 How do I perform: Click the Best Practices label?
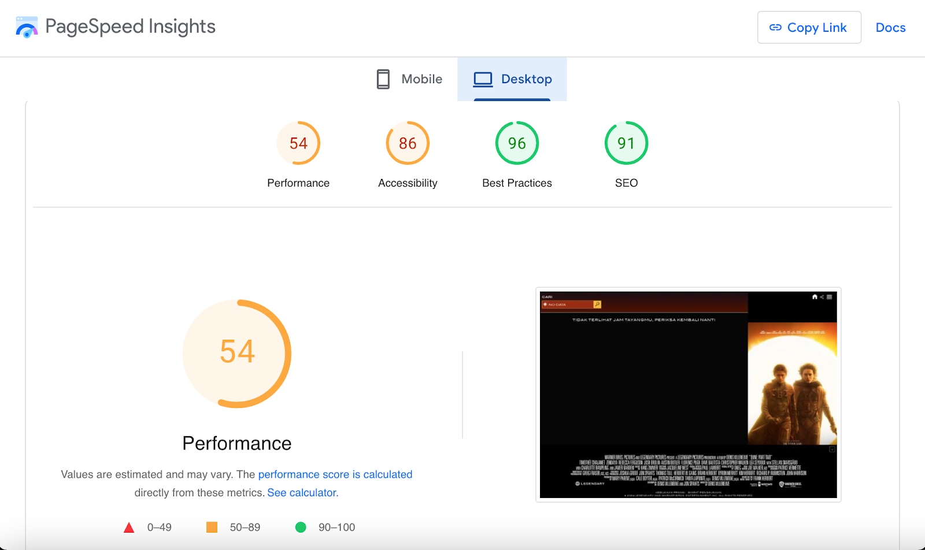tap(517, 183)
